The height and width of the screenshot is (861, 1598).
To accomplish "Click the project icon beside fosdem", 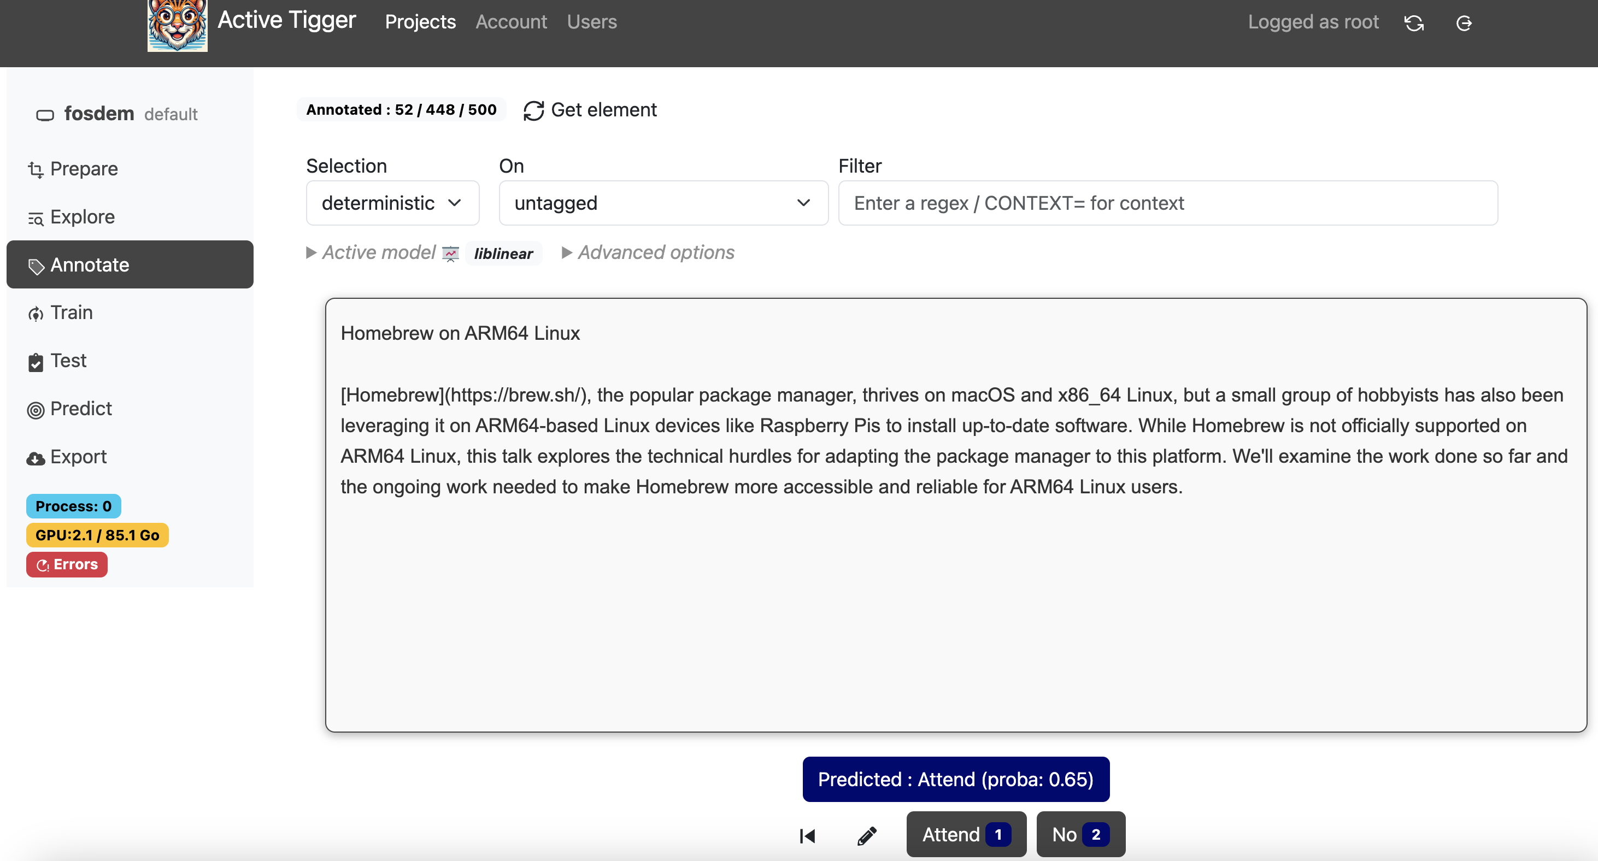I will (x=45, y=115).
